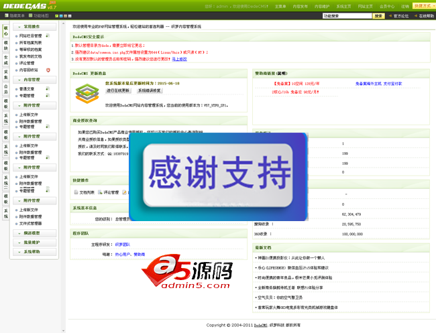Click the 隐藏菜单 hide-menu icon
436x333 pixels.
coord(7,15)
